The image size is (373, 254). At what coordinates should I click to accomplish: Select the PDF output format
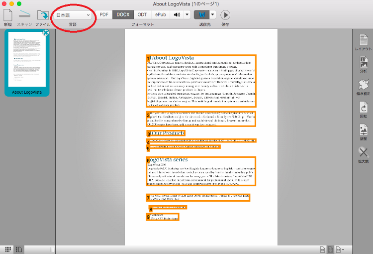pyautogui.click(x=104, y=14)
